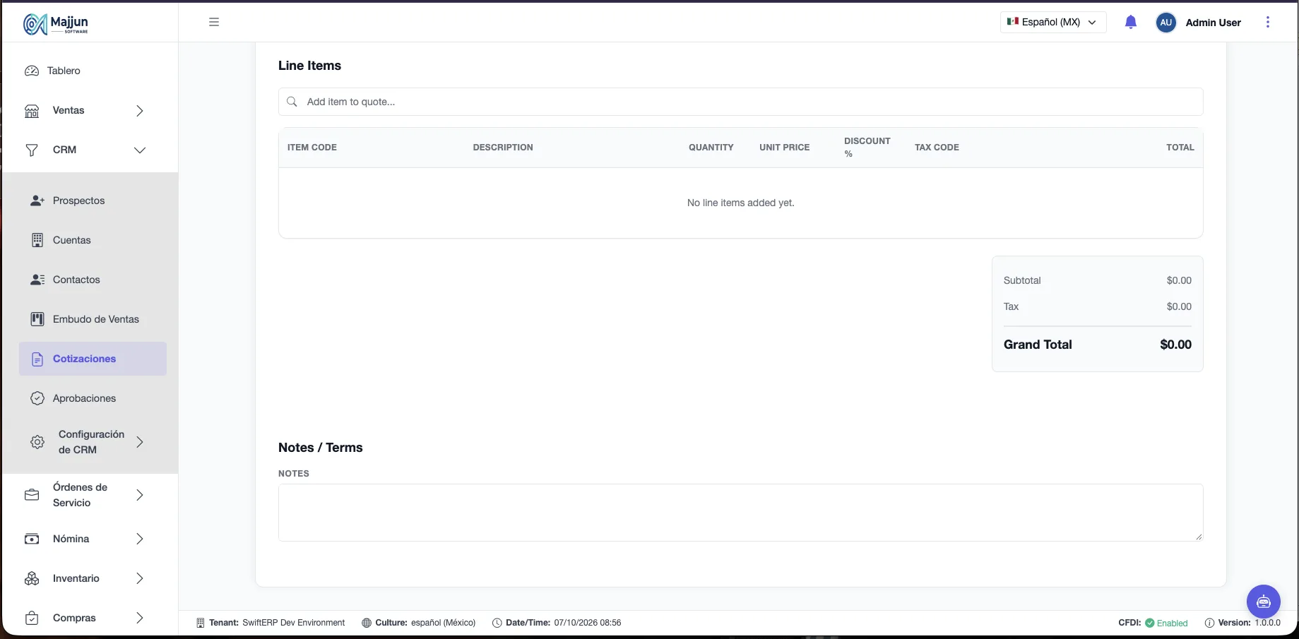The width and height of the screenshot is (1299, 639).
Task: Expand the Ventas menu chevron
Action: [x=140, y=111]
